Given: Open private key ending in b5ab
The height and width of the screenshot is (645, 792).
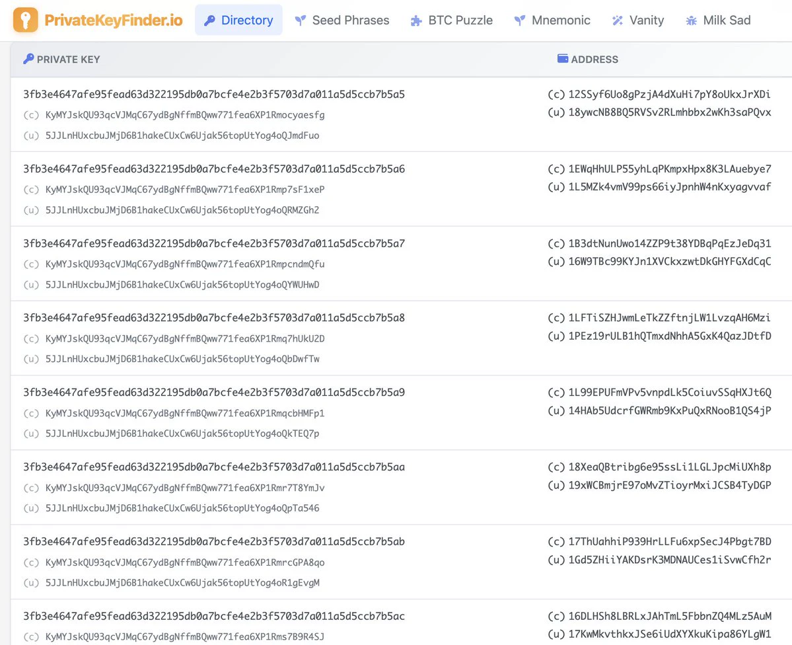Looking at the screenshot, I should (214, 541).
